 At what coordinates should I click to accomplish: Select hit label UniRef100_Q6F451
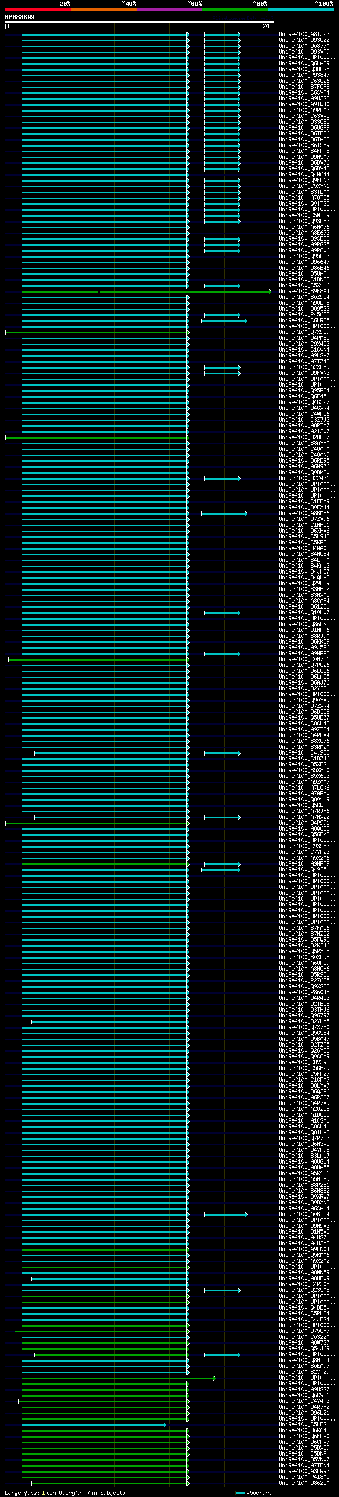304,396
